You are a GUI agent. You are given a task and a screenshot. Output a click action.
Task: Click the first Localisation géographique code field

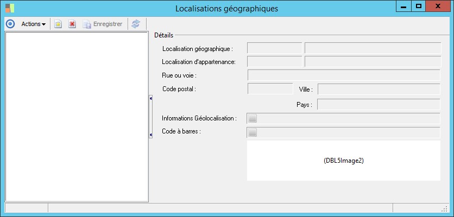274,48
